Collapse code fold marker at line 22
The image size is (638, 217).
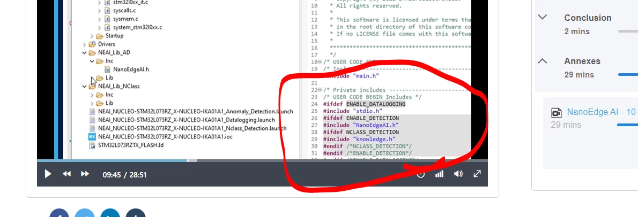[320, 90]
